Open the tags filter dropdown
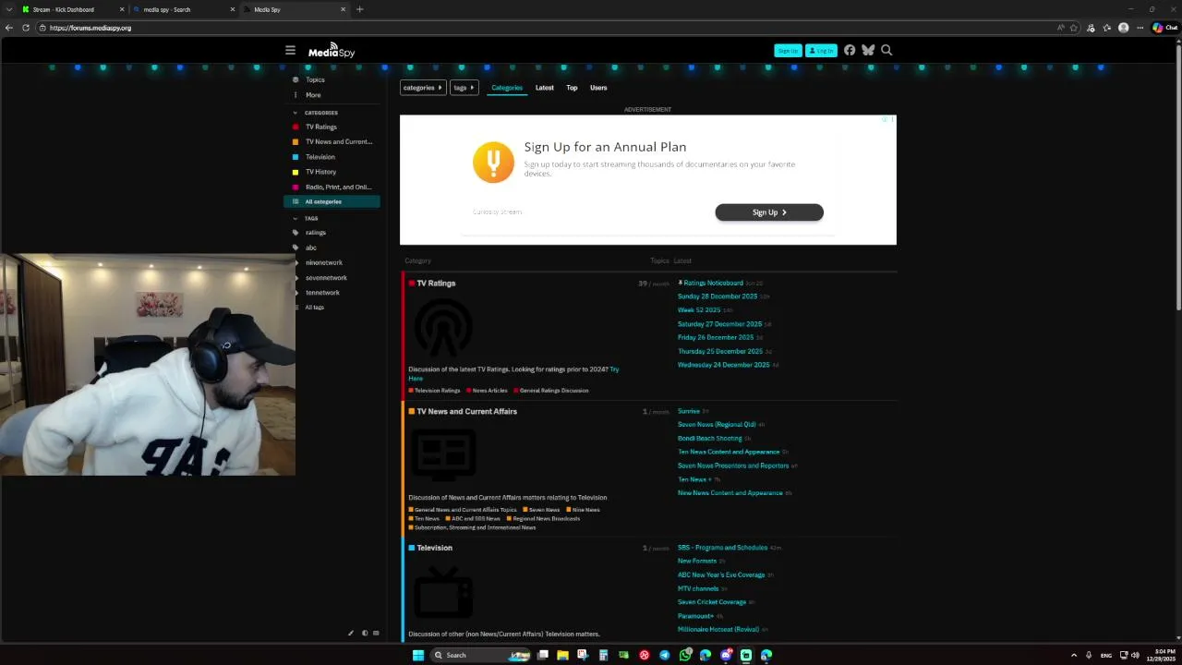Image resolution: width=1182 pixels, height=665 pixels. click(464, 88)
